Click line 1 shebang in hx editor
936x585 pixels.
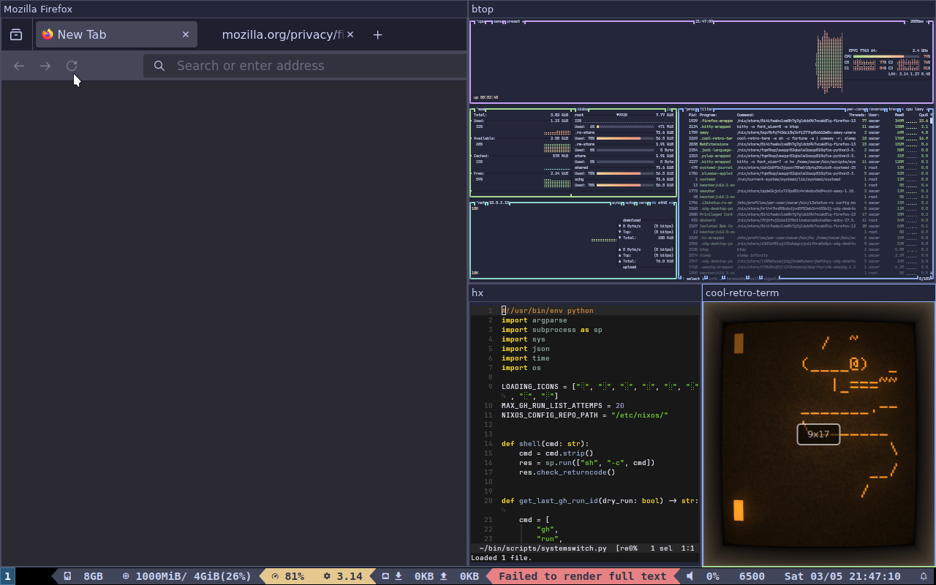point(548,311)
